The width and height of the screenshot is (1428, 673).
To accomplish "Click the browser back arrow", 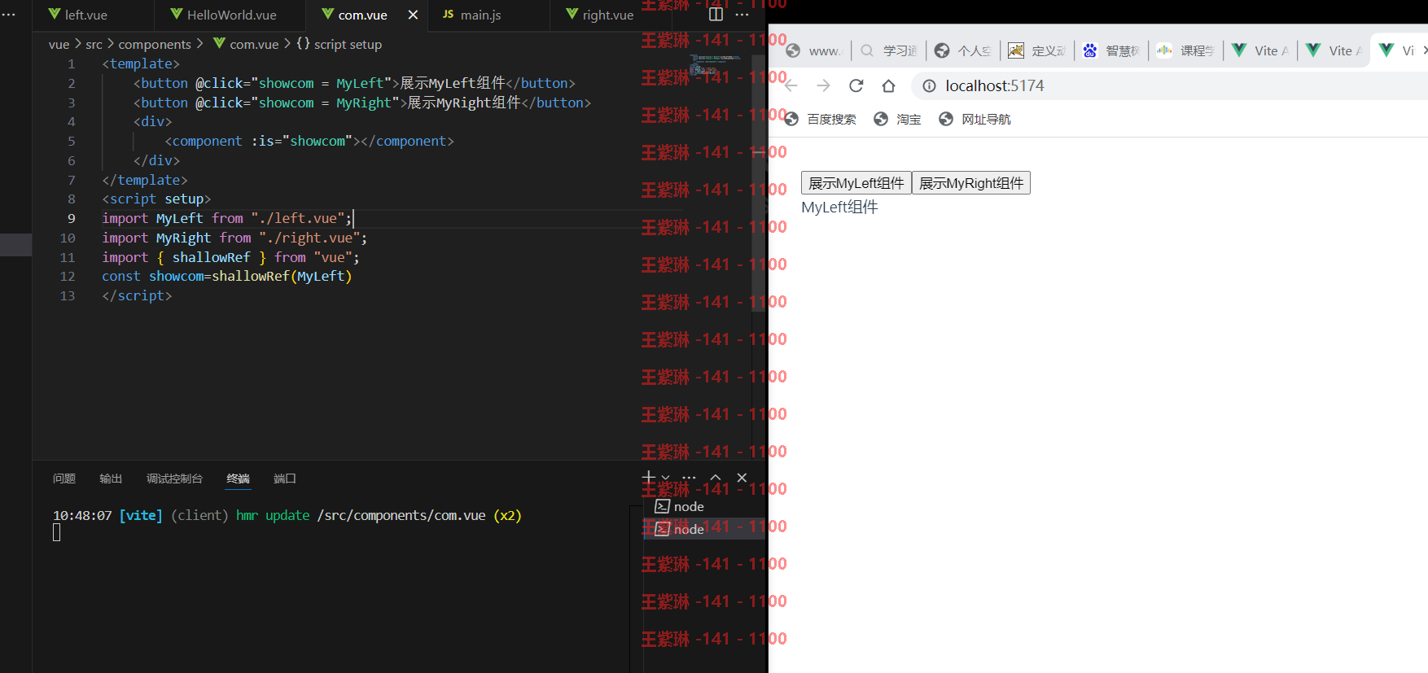I will pyautogui.click(x=791, y=85).
